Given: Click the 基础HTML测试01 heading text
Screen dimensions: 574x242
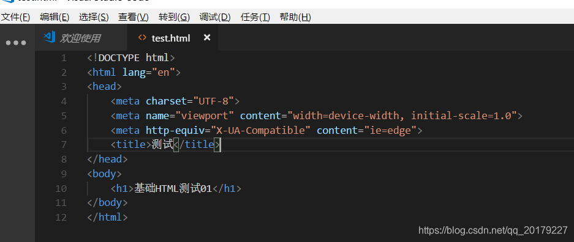Looking at the screenshot, I should 173,188.
